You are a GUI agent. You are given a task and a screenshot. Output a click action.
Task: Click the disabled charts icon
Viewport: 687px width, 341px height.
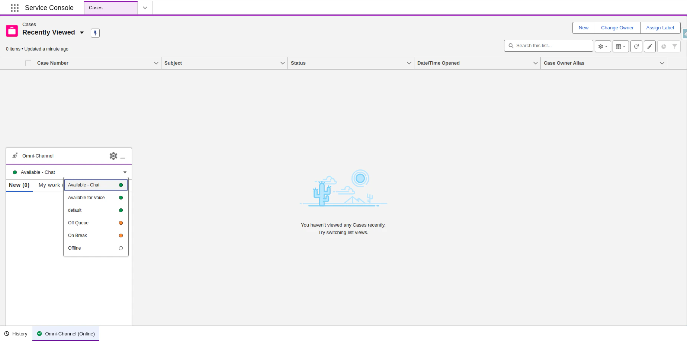(x=663, y=46)
